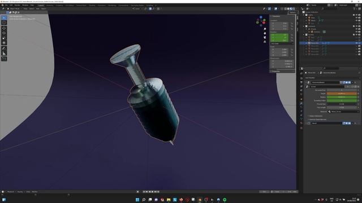The height and width of the screenshot is (203, 362).
Task: Select the Scale tool in toolbar
Action: tap(4, 38)
